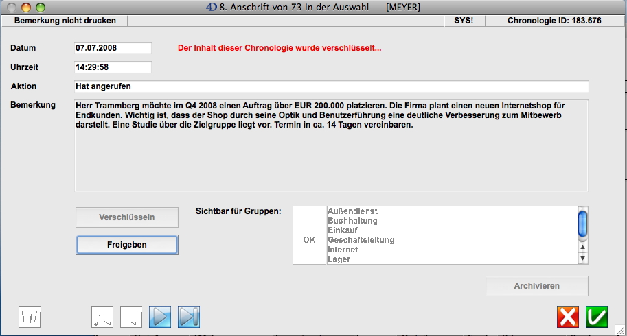Image resolution: width=627 pixels, height=336 pixels.
Task: Click the Verschlüsseln button
Action: pyautogui.click(x=127, y=217)
